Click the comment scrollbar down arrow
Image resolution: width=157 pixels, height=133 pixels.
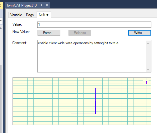pyautogui.click(x=148, y=69)
